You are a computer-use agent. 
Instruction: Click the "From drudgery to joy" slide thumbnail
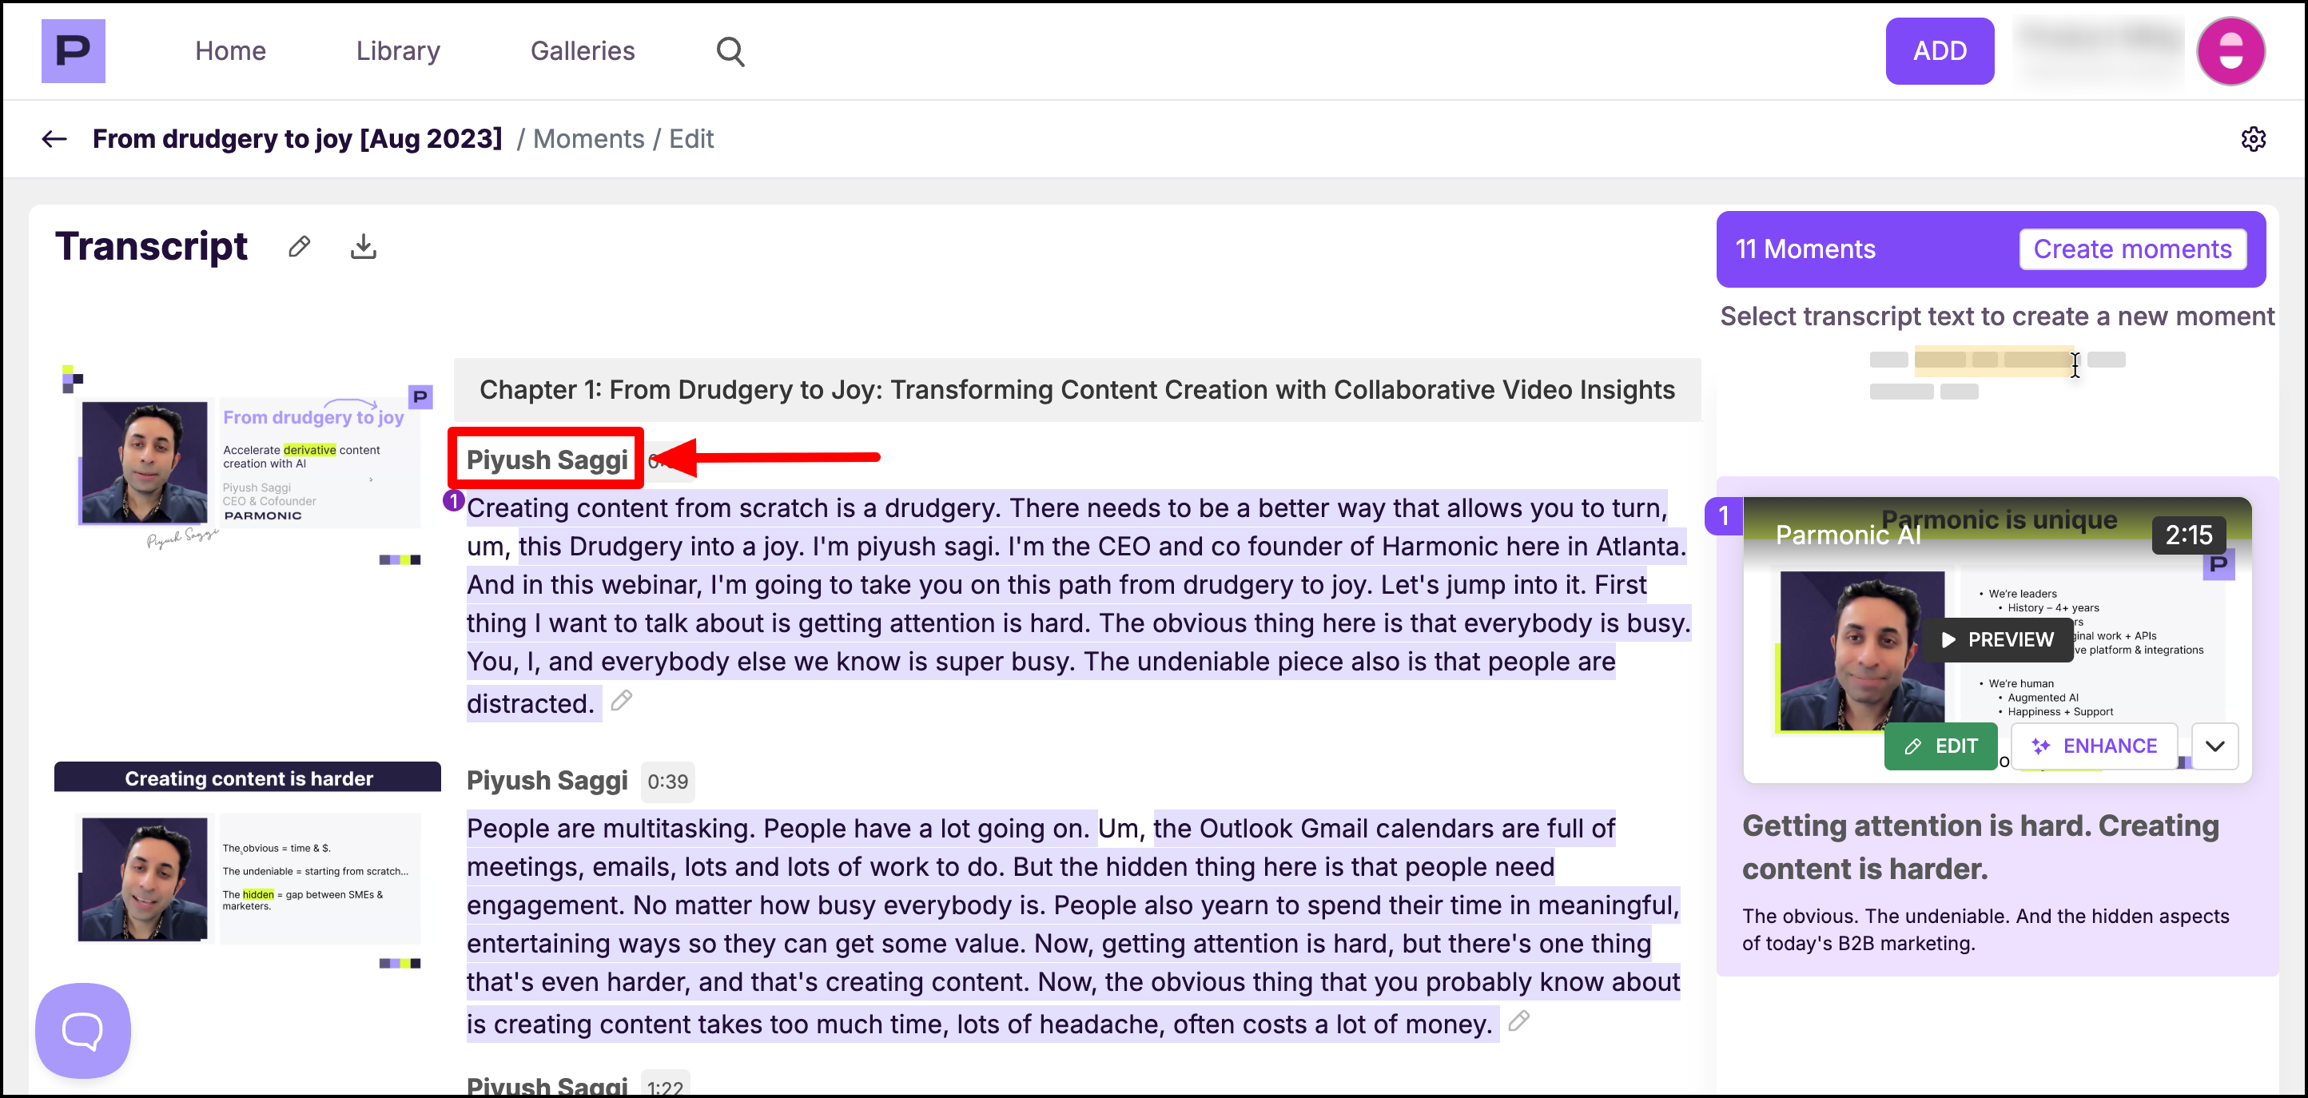point(247,466)
